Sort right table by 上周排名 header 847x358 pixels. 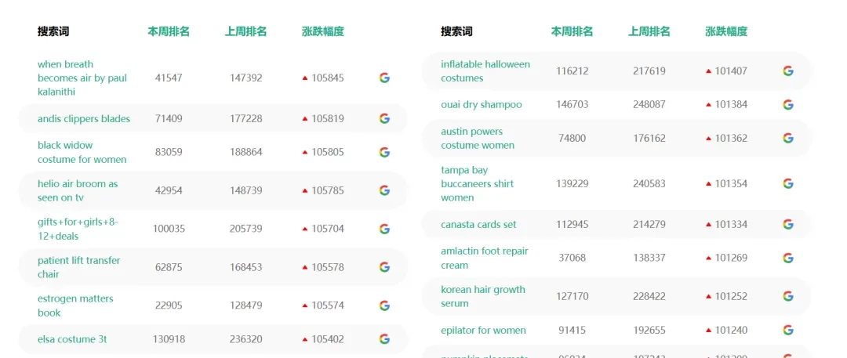[x=649, y=31]
